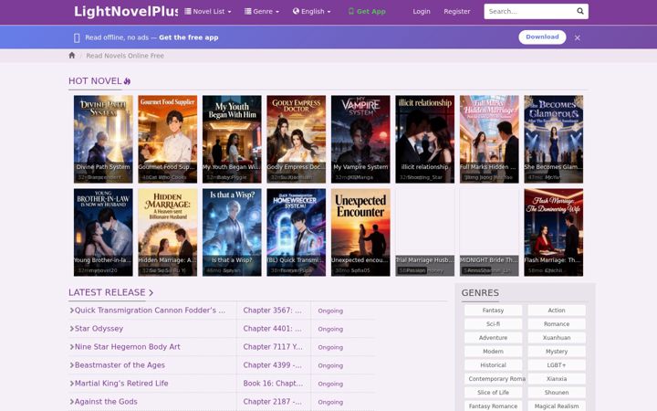Select the Romance genre
Viewport: 657px width, 411px height.
557,323
